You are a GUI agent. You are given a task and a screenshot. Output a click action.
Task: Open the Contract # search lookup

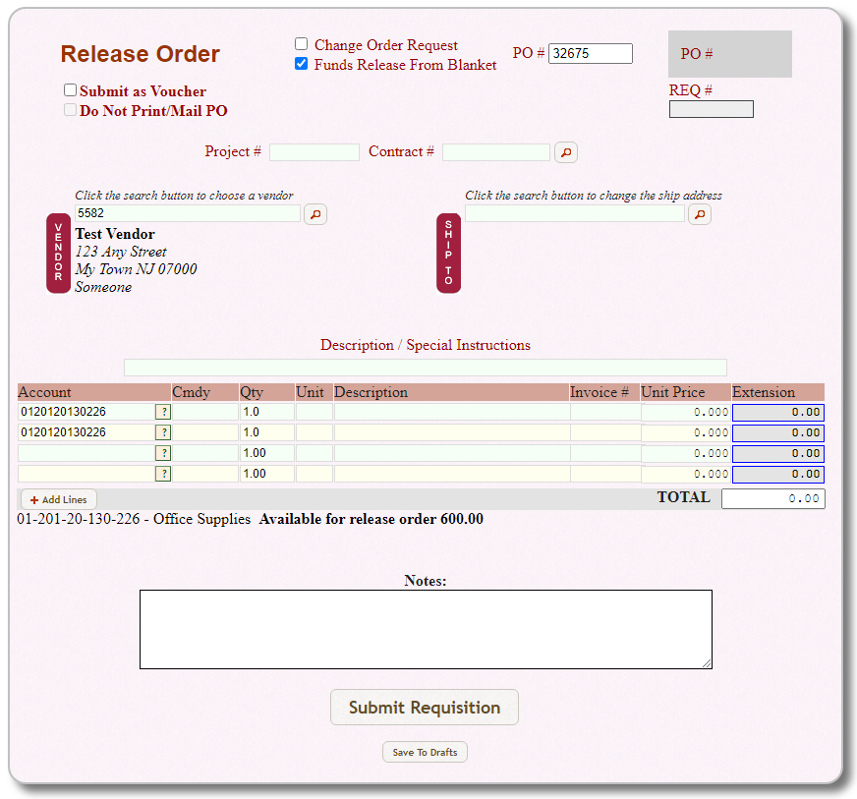[x=564, y=152]
